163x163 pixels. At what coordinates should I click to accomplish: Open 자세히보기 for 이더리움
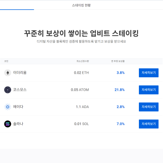click(149, 73)
